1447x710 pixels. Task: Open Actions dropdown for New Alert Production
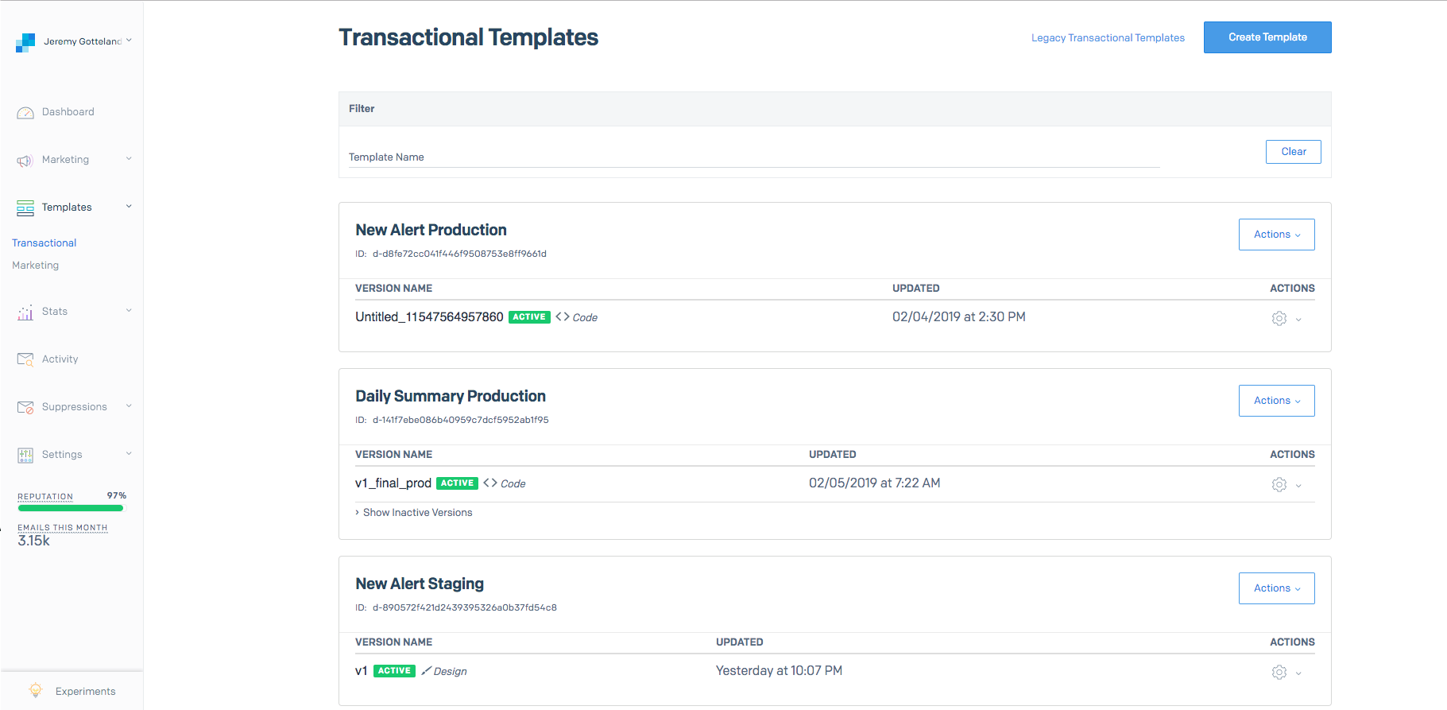1276,235
